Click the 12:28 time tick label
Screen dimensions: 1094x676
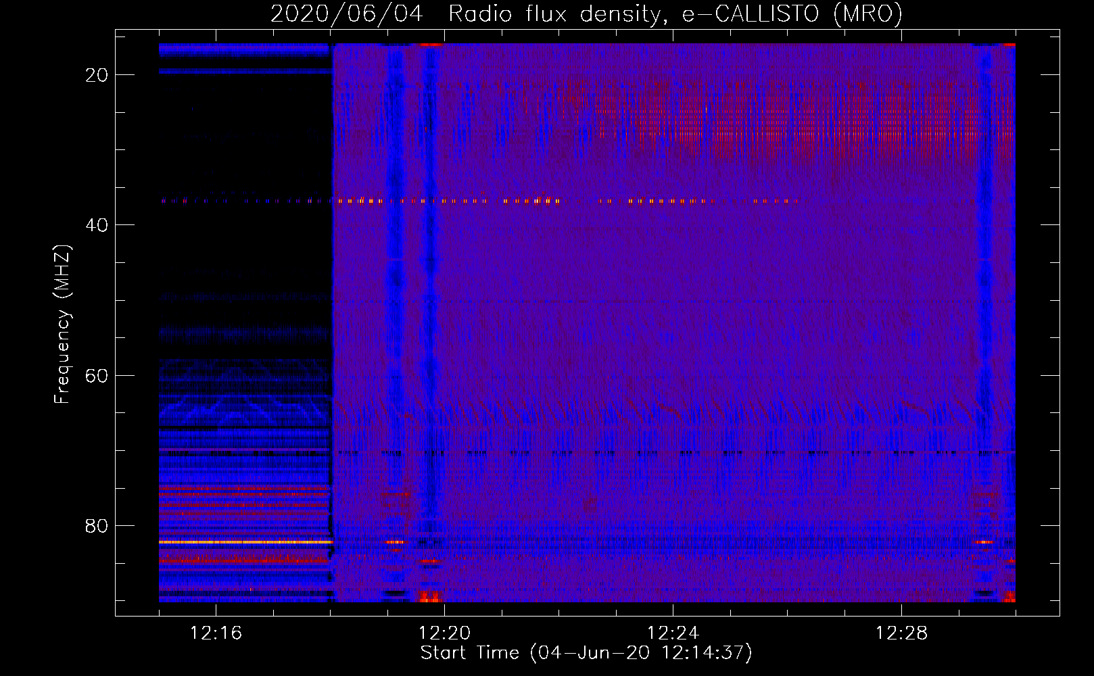(901, 633)
